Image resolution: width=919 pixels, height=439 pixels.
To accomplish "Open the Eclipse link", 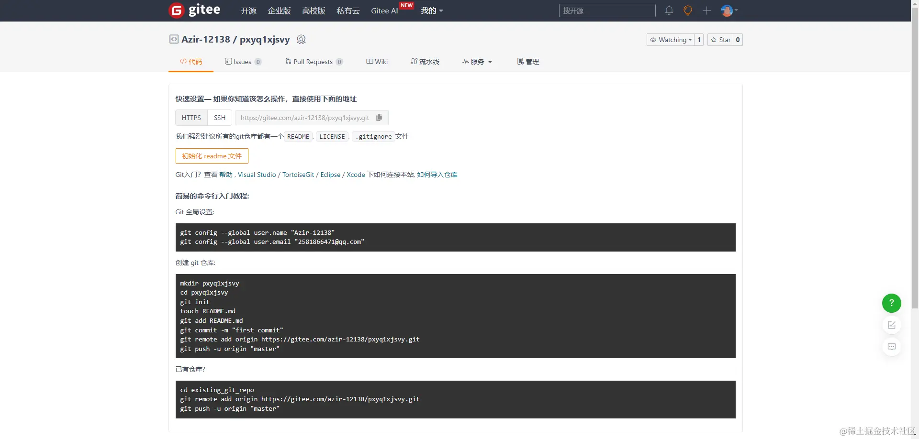I will pos(330,175).
